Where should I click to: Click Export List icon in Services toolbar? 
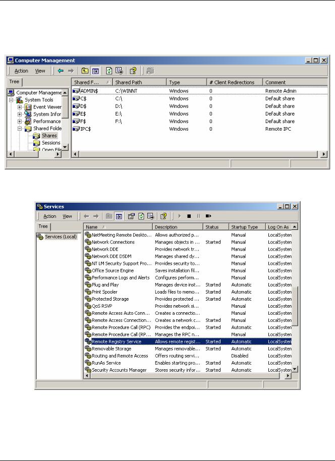(151, 216)
